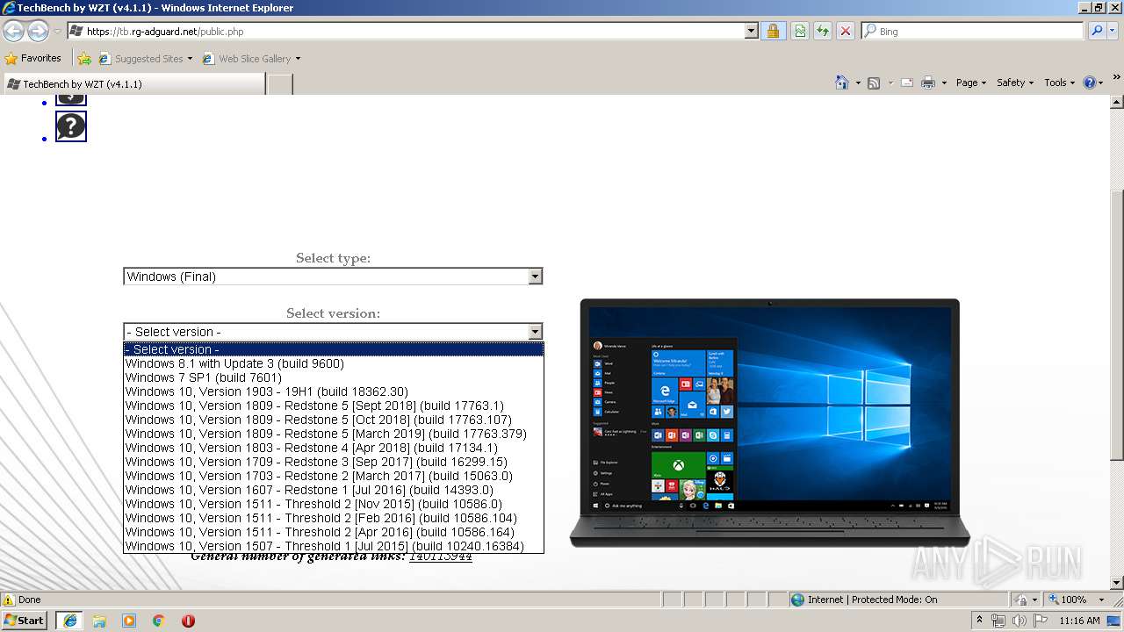Viewport: 1124px width, 632px height.
Task: Select Version 1809 Redstone 5 [Oct 2018]
Action: click(334, 420)
